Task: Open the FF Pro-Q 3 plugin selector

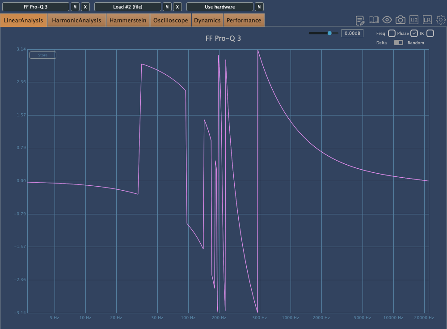Action: tap(36, 7)
